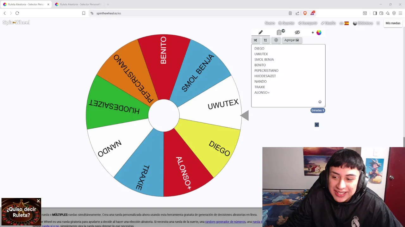Go forward in browser history

pyautogui.click(x=11, y=13)
